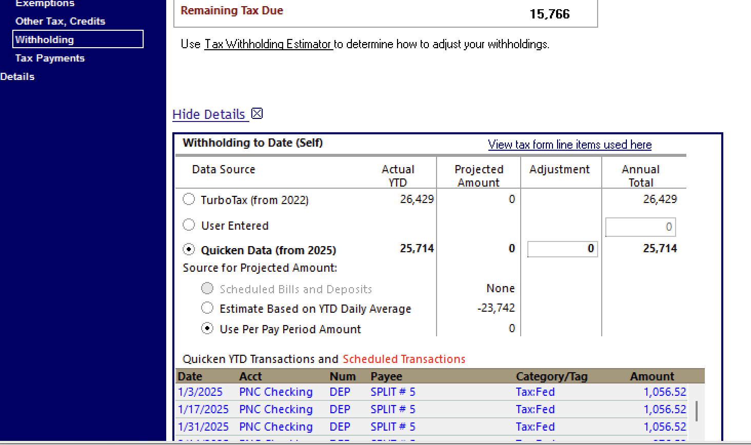Click DEP in the 1/3/2025 row
751x445 pixels.
tap(340, 392)
